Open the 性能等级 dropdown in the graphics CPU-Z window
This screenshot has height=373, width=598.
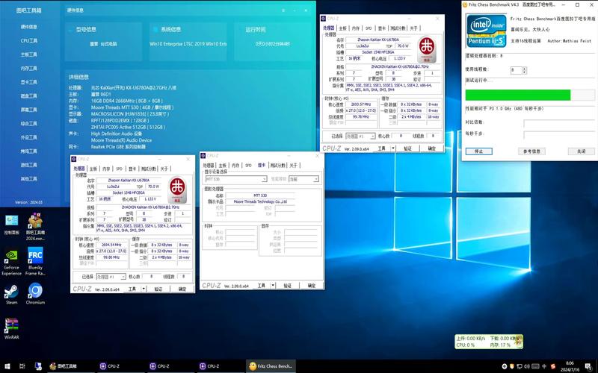[x=303, y=179]
